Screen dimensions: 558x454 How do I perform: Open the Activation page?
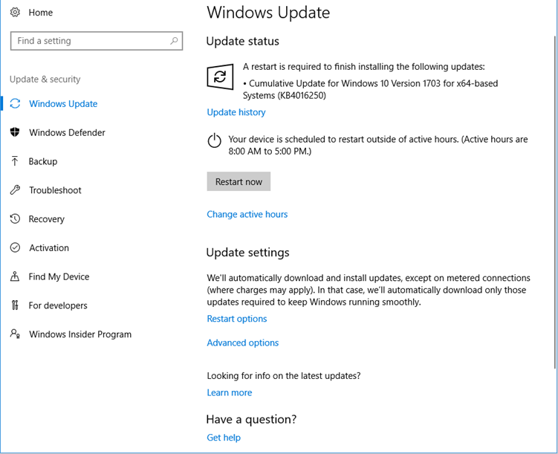(49, 247)
